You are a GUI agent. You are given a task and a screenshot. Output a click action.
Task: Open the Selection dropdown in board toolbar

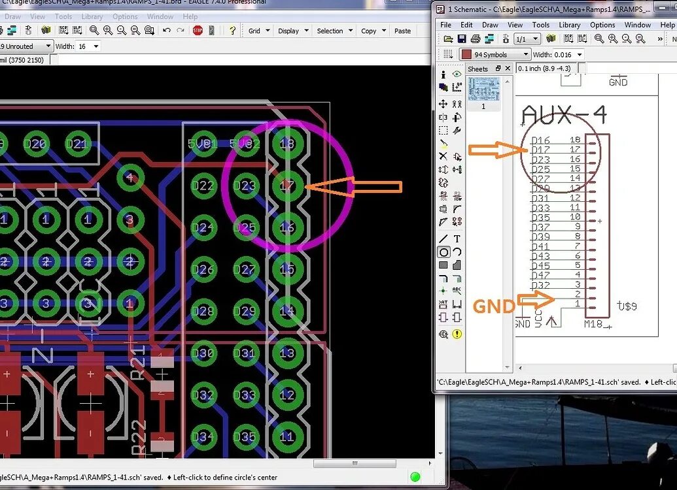point(335,31)
